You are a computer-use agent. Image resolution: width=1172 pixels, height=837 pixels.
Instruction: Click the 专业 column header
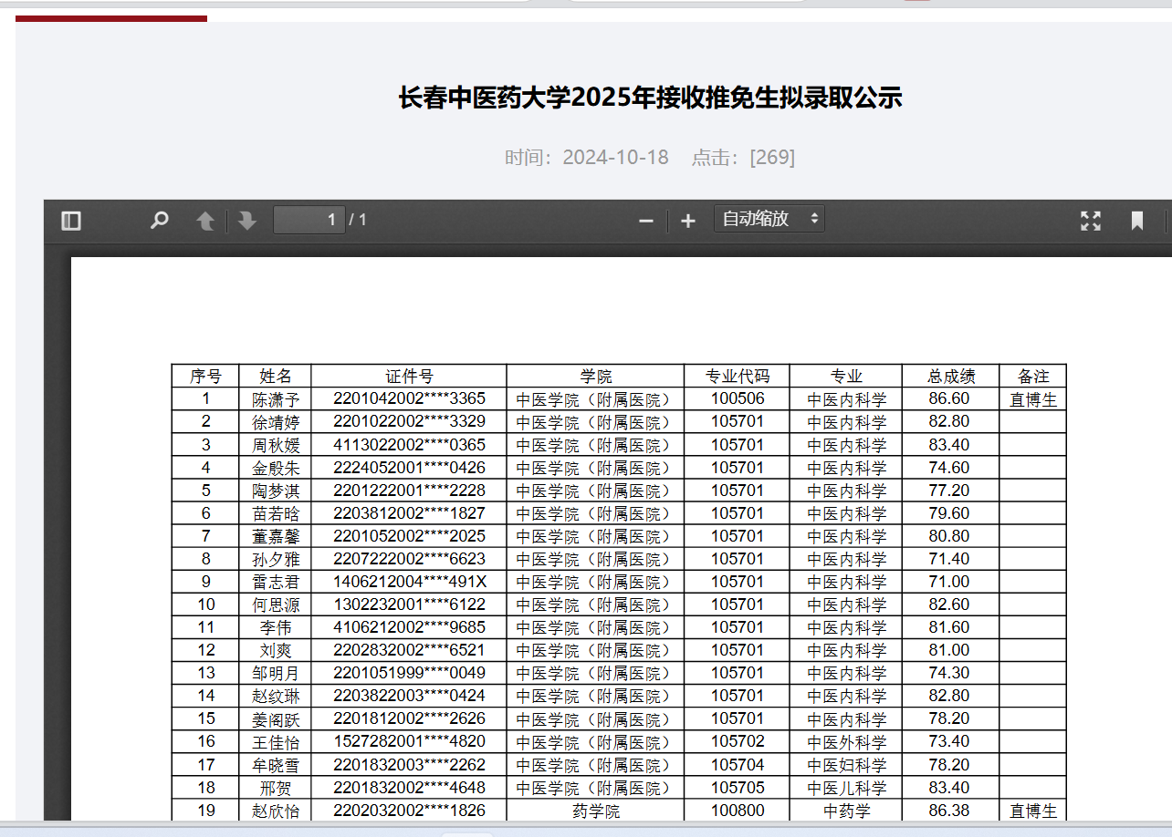pyautogui.click(x=846, y=376)
